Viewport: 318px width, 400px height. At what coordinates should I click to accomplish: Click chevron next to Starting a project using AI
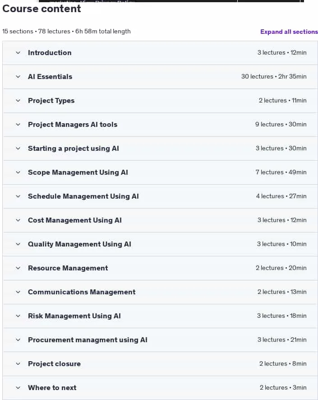[x=18, y=149]
